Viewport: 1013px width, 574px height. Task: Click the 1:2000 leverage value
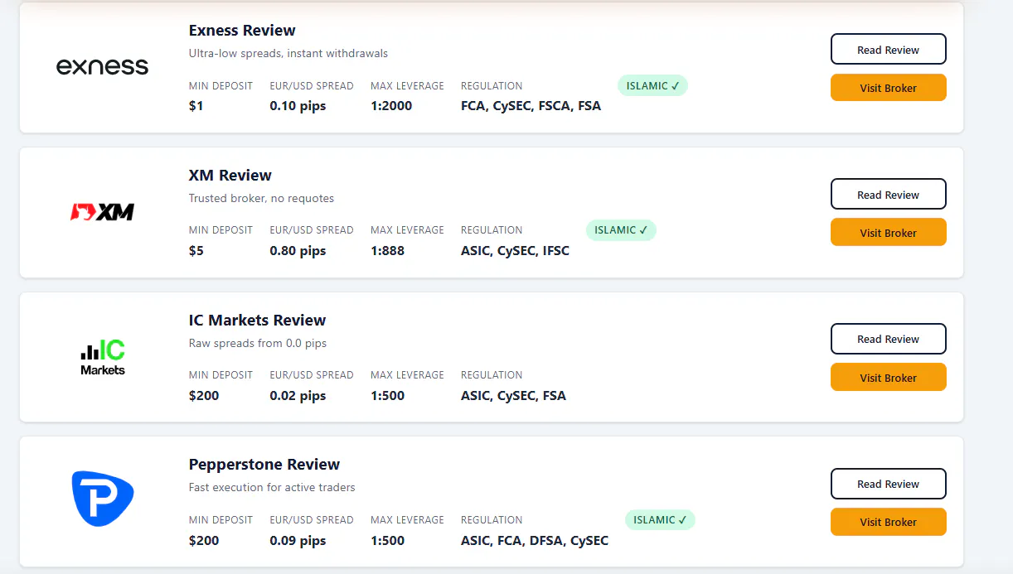tap(391, 106)
